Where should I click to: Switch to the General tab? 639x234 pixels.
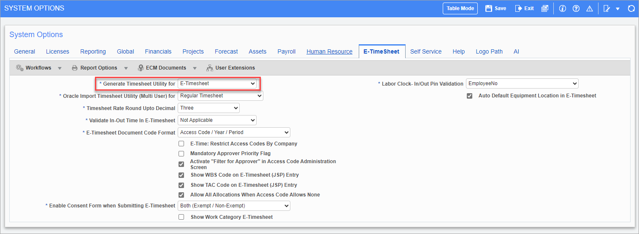point(24,51)
